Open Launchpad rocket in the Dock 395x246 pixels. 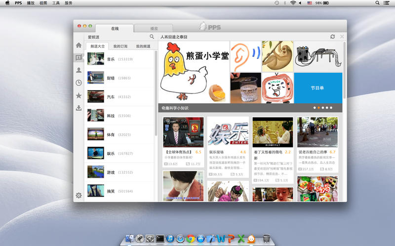pyautogui.click(x=140, y=239)
